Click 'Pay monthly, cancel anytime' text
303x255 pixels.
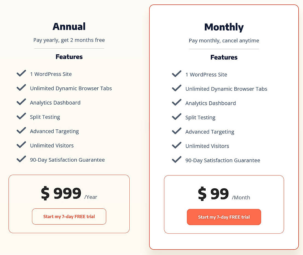(x=224, y=41)
